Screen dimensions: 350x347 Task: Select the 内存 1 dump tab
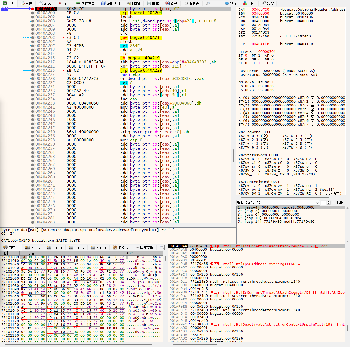[x=11, y=247]
